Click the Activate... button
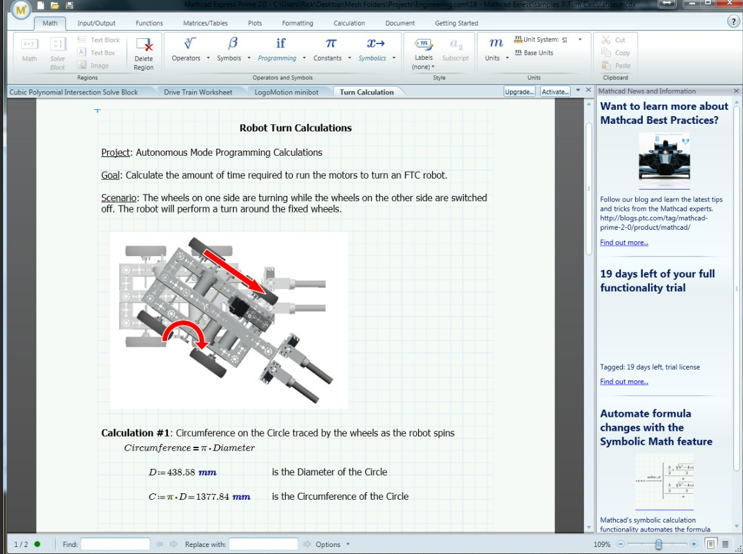 coord(555,91)
